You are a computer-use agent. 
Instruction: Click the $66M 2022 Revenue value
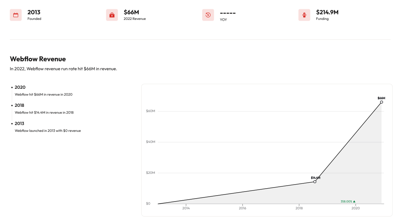tap(131, 12)
